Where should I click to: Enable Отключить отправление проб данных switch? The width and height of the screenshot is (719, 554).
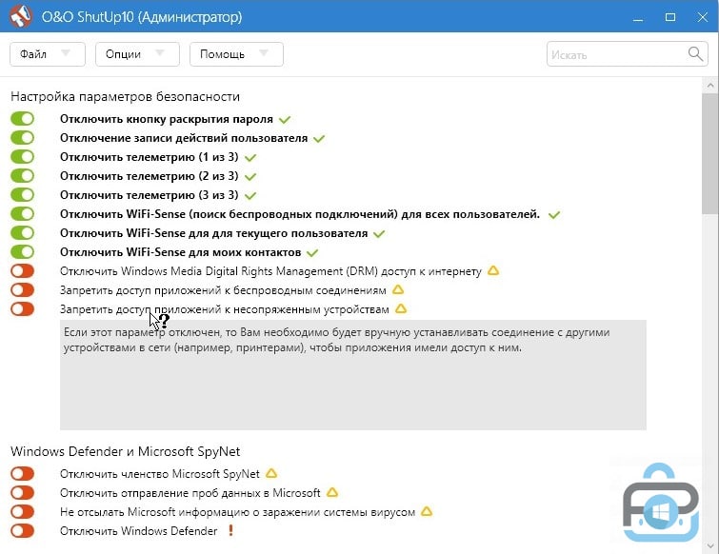(x=23, y=492)
